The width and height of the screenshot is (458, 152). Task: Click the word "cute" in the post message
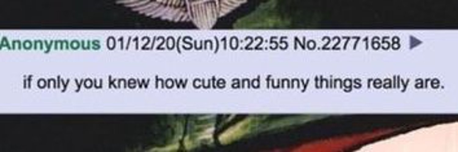point(212,83)
